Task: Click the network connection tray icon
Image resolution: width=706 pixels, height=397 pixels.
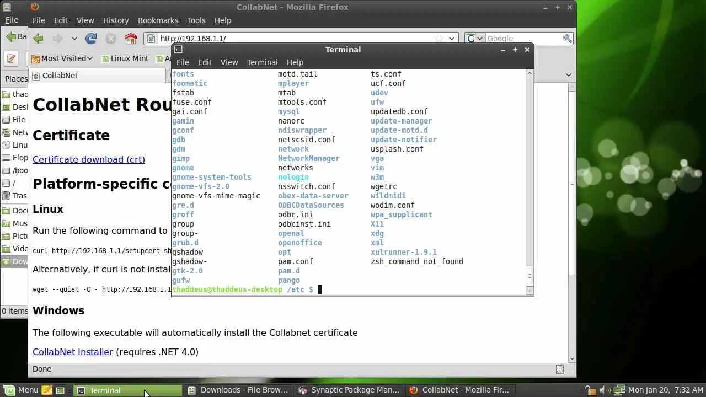Action: tap(618, 390)
